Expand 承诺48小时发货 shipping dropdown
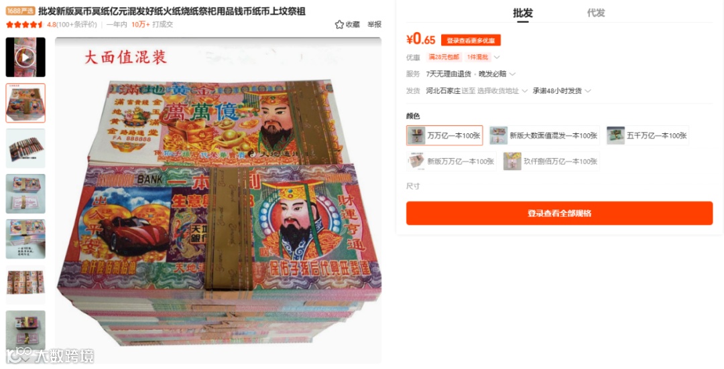 pos(562,91)
